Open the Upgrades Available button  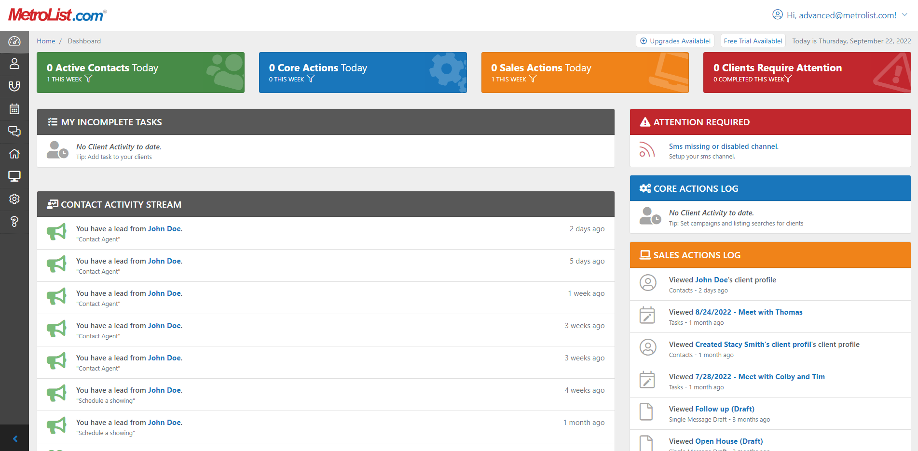675,40
